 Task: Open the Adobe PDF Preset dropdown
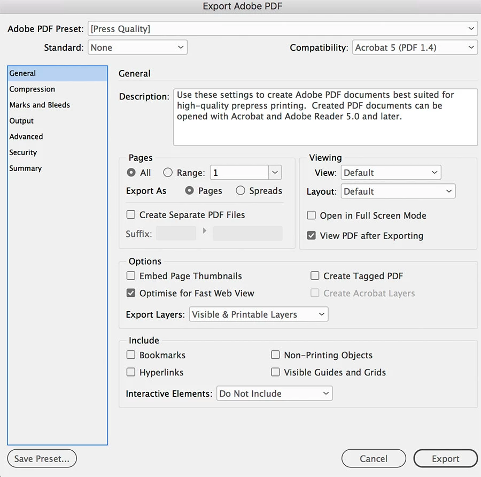click(x=283, y=29)
